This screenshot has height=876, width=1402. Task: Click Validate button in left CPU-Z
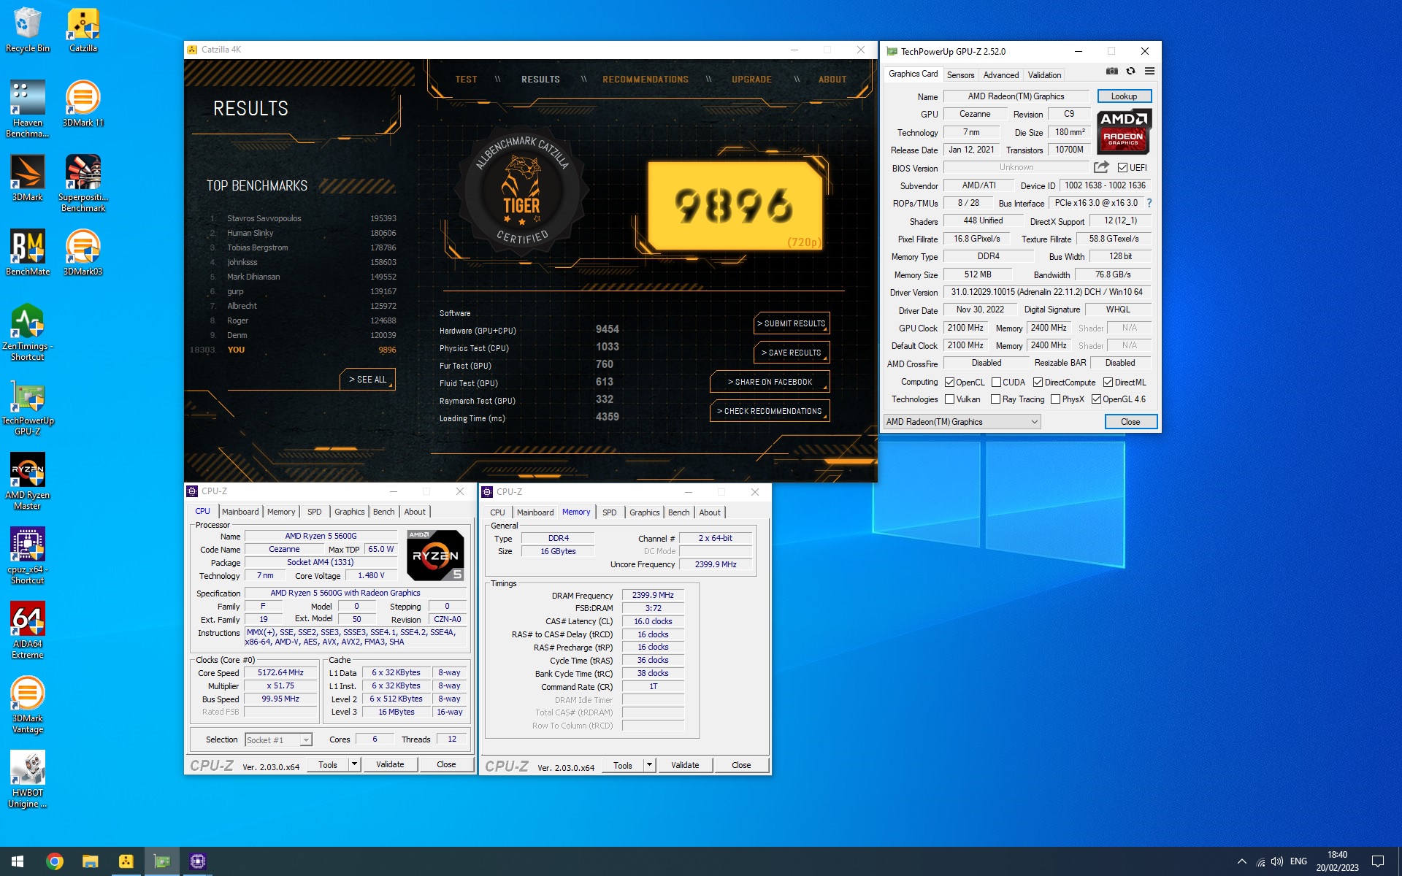pos(390,764)
